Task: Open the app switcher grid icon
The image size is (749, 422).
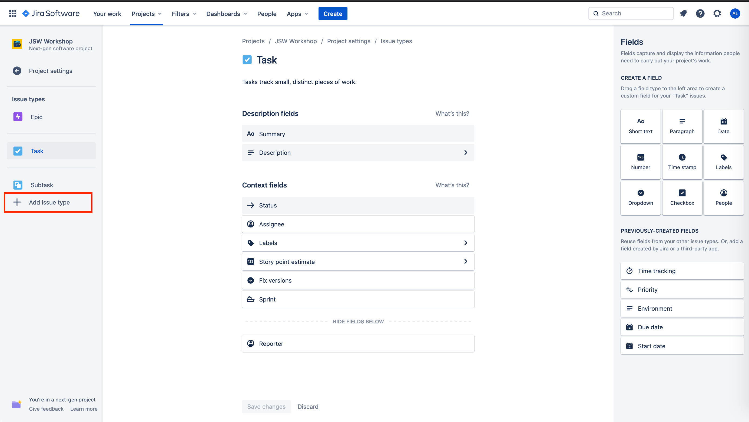Action: coord(12,13)
